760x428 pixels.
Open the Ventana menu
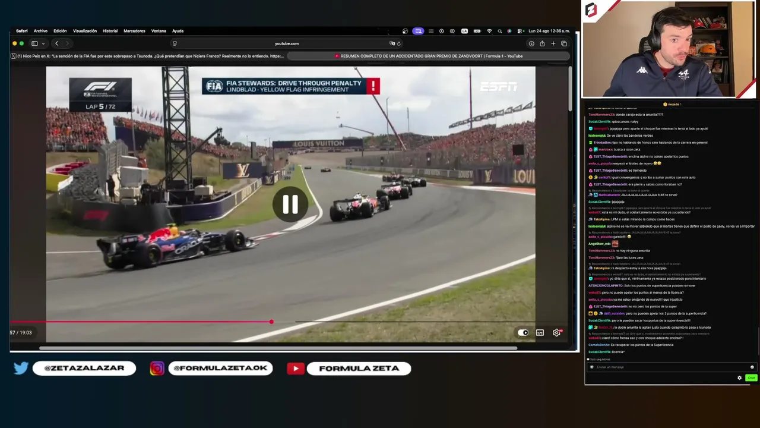pyautogui.click(x=159, y=31)
